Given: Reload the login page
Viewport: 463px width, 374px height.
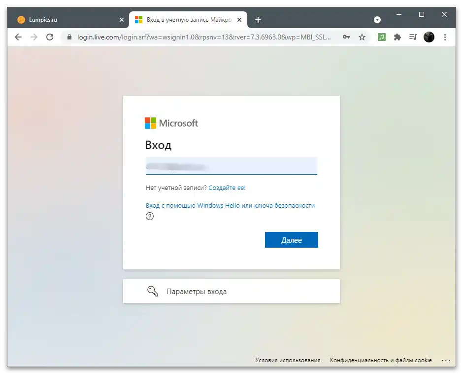Looking at the screenshot, I should 50,37.
